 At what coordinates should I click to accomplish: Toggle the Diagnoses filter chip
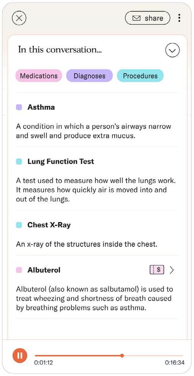89,76
